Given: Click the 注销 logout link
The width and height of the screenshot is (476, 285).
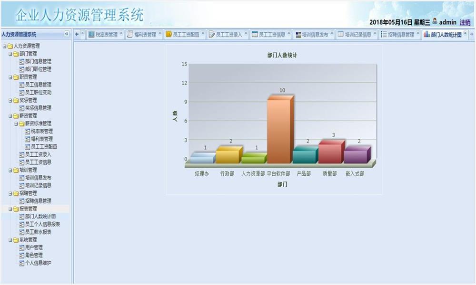Looking at the screenshot, I should pos(465,22).
